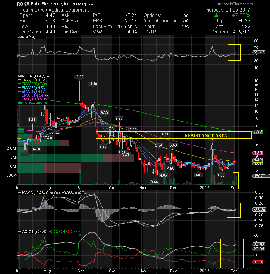Click the EMA(50) 4.72 legend entry
This screenshot has height=274, width=270.
click(32, 80)
